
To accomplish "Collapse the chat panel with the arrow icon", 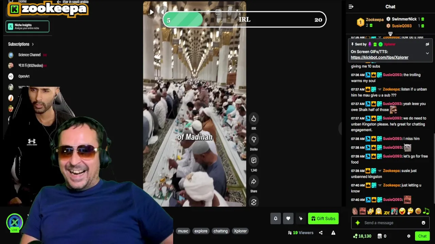I will point(351,6).
